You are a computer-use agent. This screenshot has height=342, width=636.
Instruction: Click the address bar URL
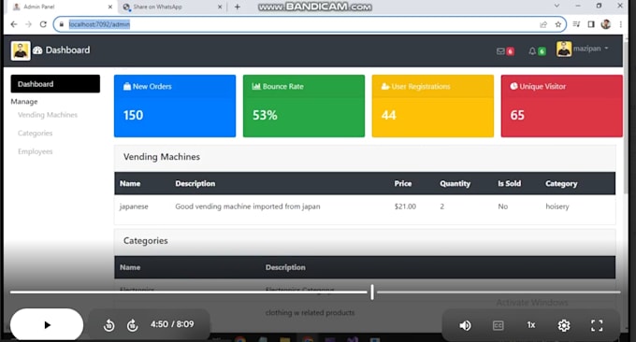pyautogui.click(x=99, y=24)
